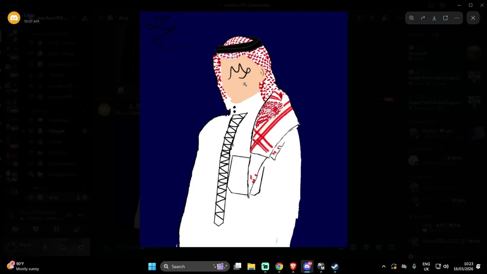Click the OneDrive crossed-out cloud tray icon

click(x=404, y=266)
